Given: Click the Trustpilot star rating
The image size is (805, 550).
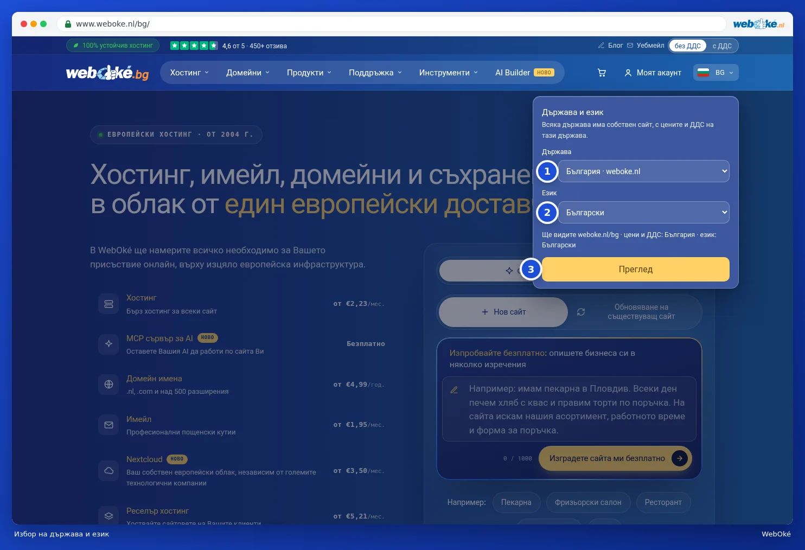Looking at the screenshot, I should [194, 46].
